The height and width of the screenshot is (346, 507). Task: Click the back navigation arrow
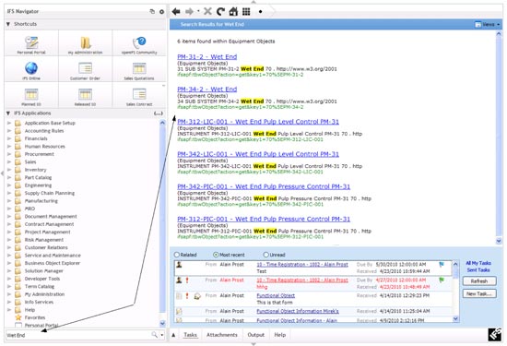[x=176, y=12]
